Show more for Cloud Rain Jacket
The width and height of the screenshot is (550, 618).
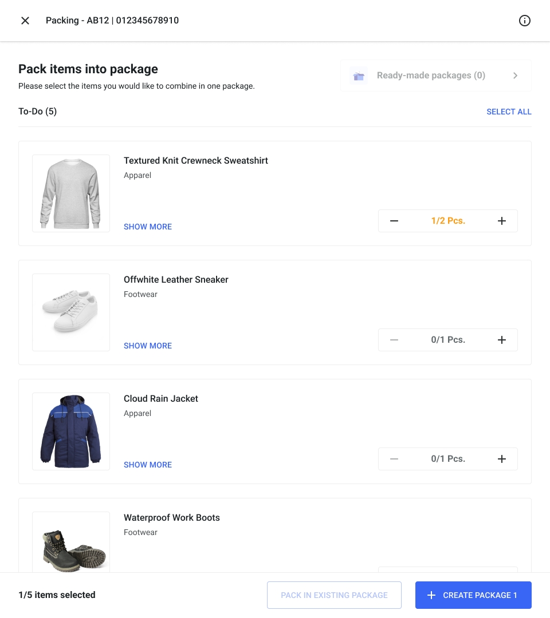pos(148,465)
